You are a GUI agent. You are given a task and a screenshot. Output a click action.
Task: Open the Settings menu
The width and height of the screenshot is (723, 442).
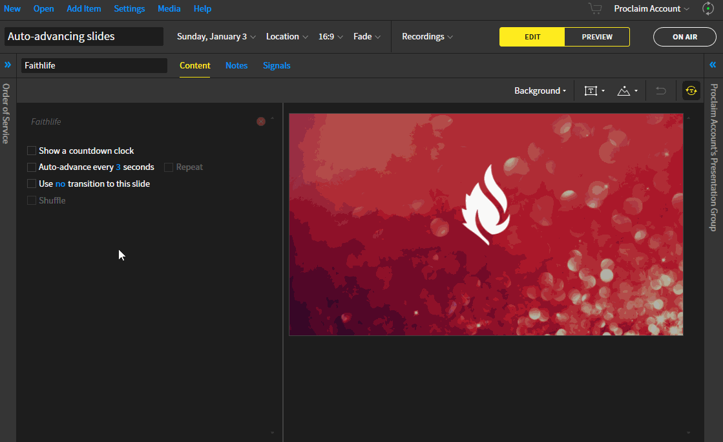tap(129, 9)
